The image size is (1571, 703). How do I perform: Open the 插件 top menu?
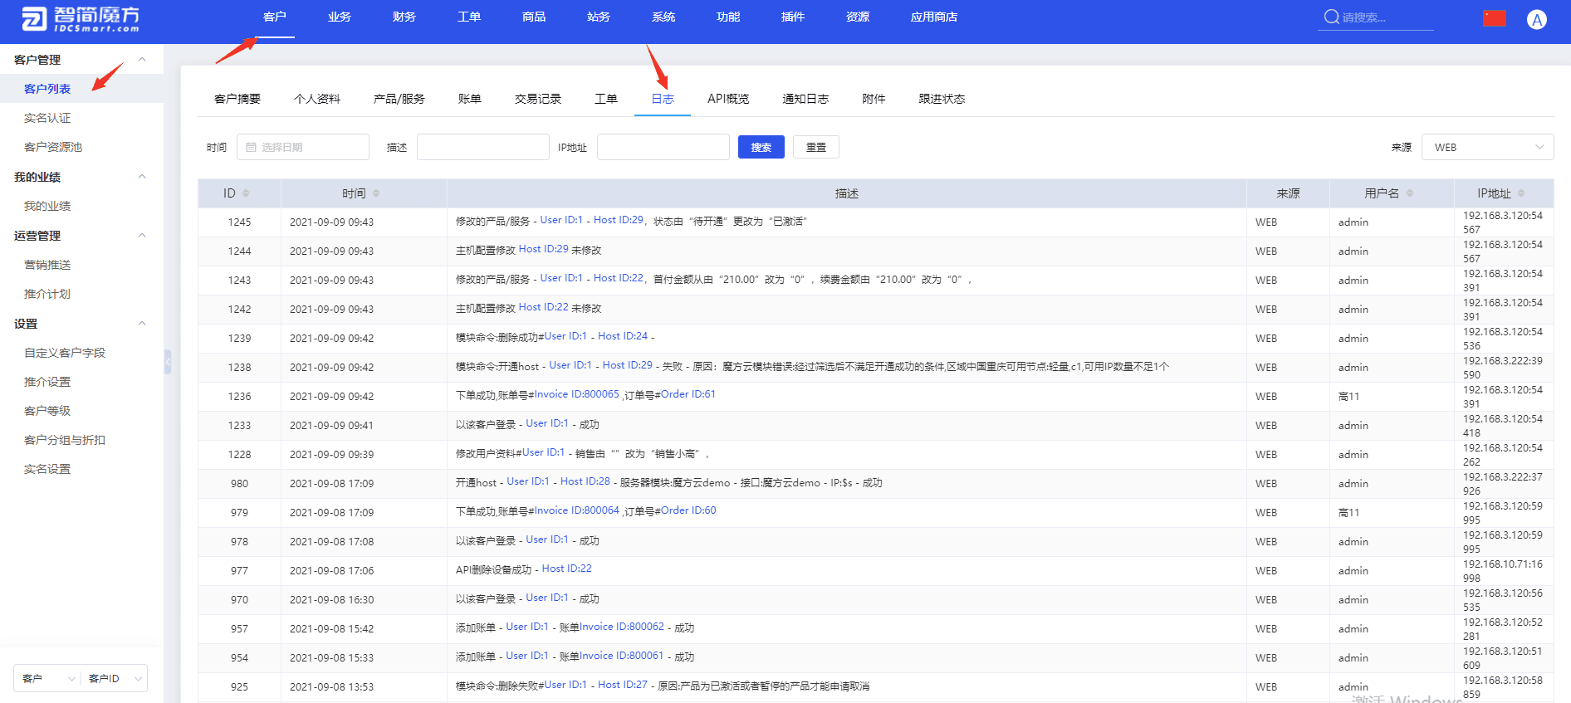(x=793, y=17)
